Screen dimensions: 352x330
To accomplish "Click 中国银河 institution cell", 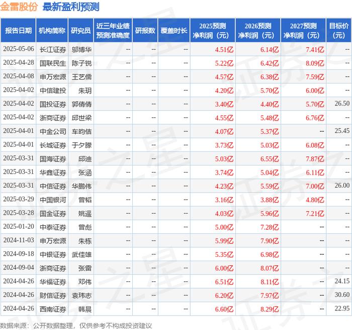I will [53, 200].
